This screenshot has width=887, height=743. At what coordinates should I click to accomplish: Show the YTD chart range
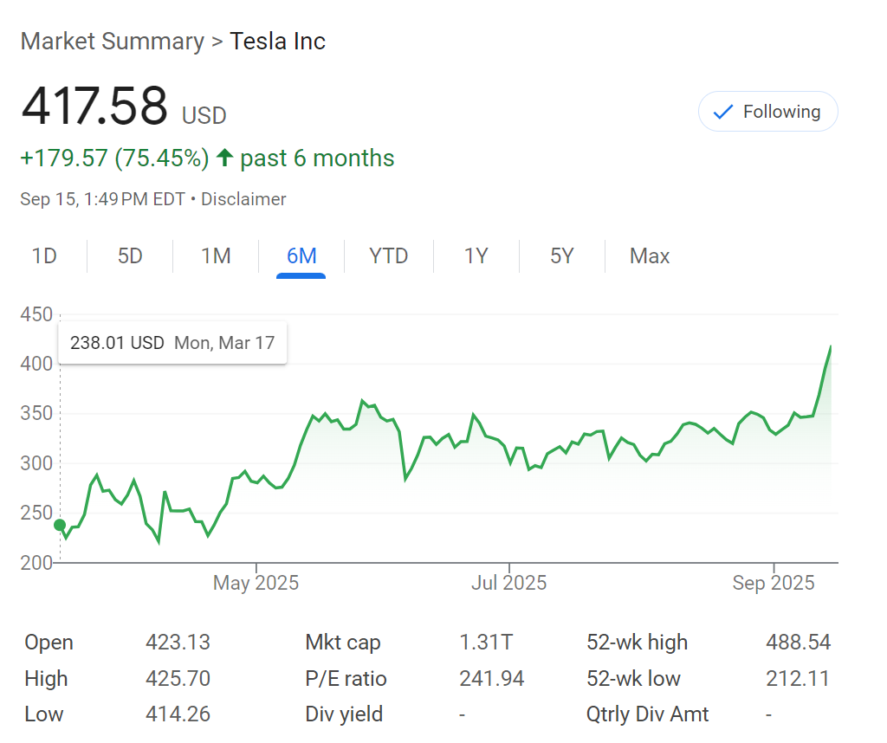click(388, 256)
